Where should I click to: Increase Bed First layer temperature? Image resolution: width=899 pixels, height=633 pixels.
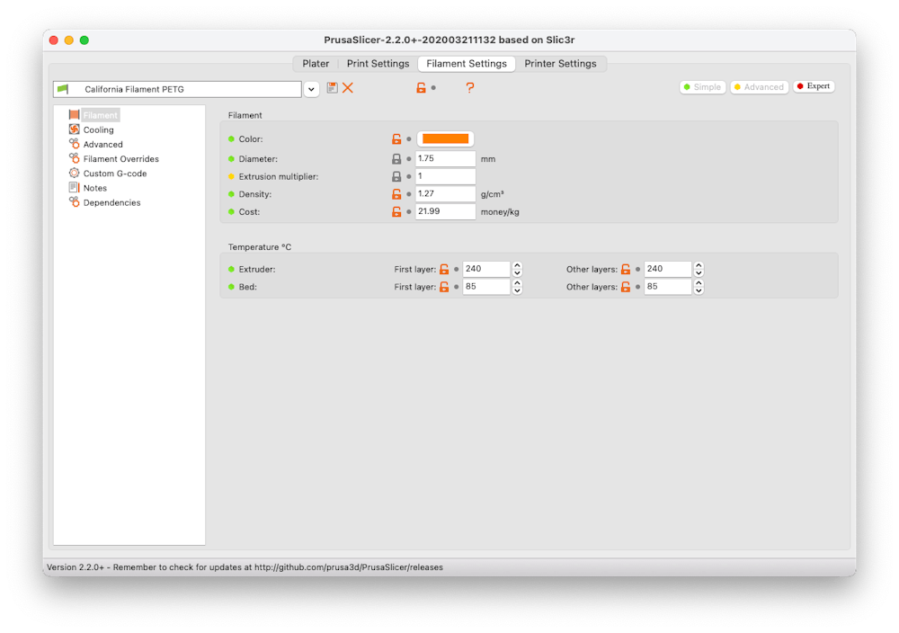coord(517,283)
